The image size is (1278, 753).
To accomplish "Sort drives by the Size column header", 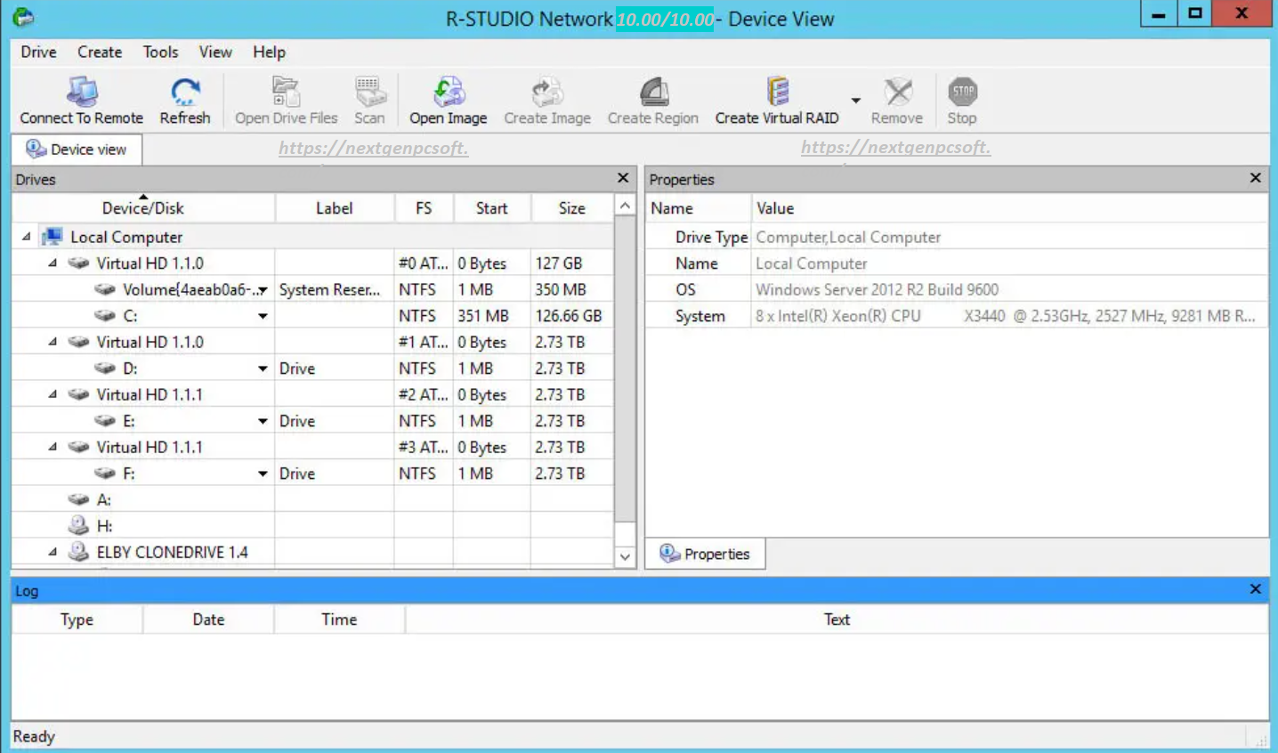I will point(571,208).
